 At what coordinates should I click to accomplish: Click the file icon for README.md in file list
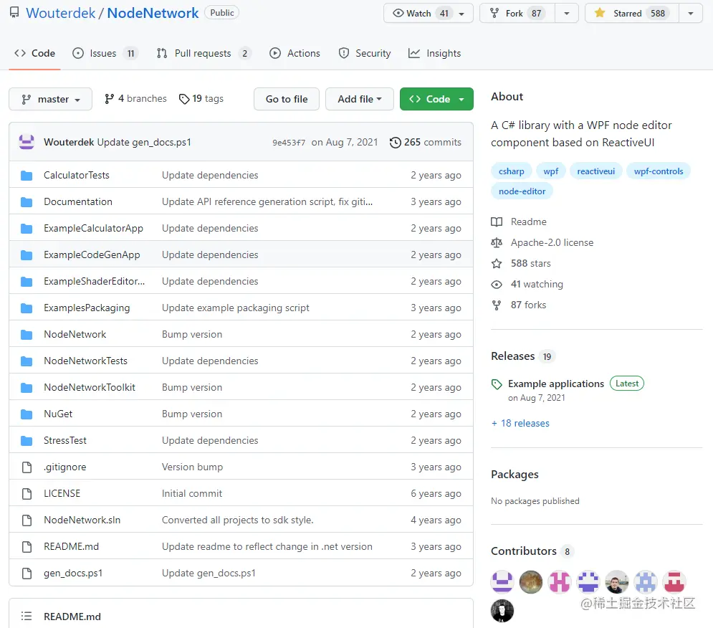click(27, 546)
